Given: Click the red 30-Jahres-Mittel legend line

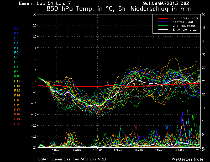Looking at the screenshot, I should (163, 18).
